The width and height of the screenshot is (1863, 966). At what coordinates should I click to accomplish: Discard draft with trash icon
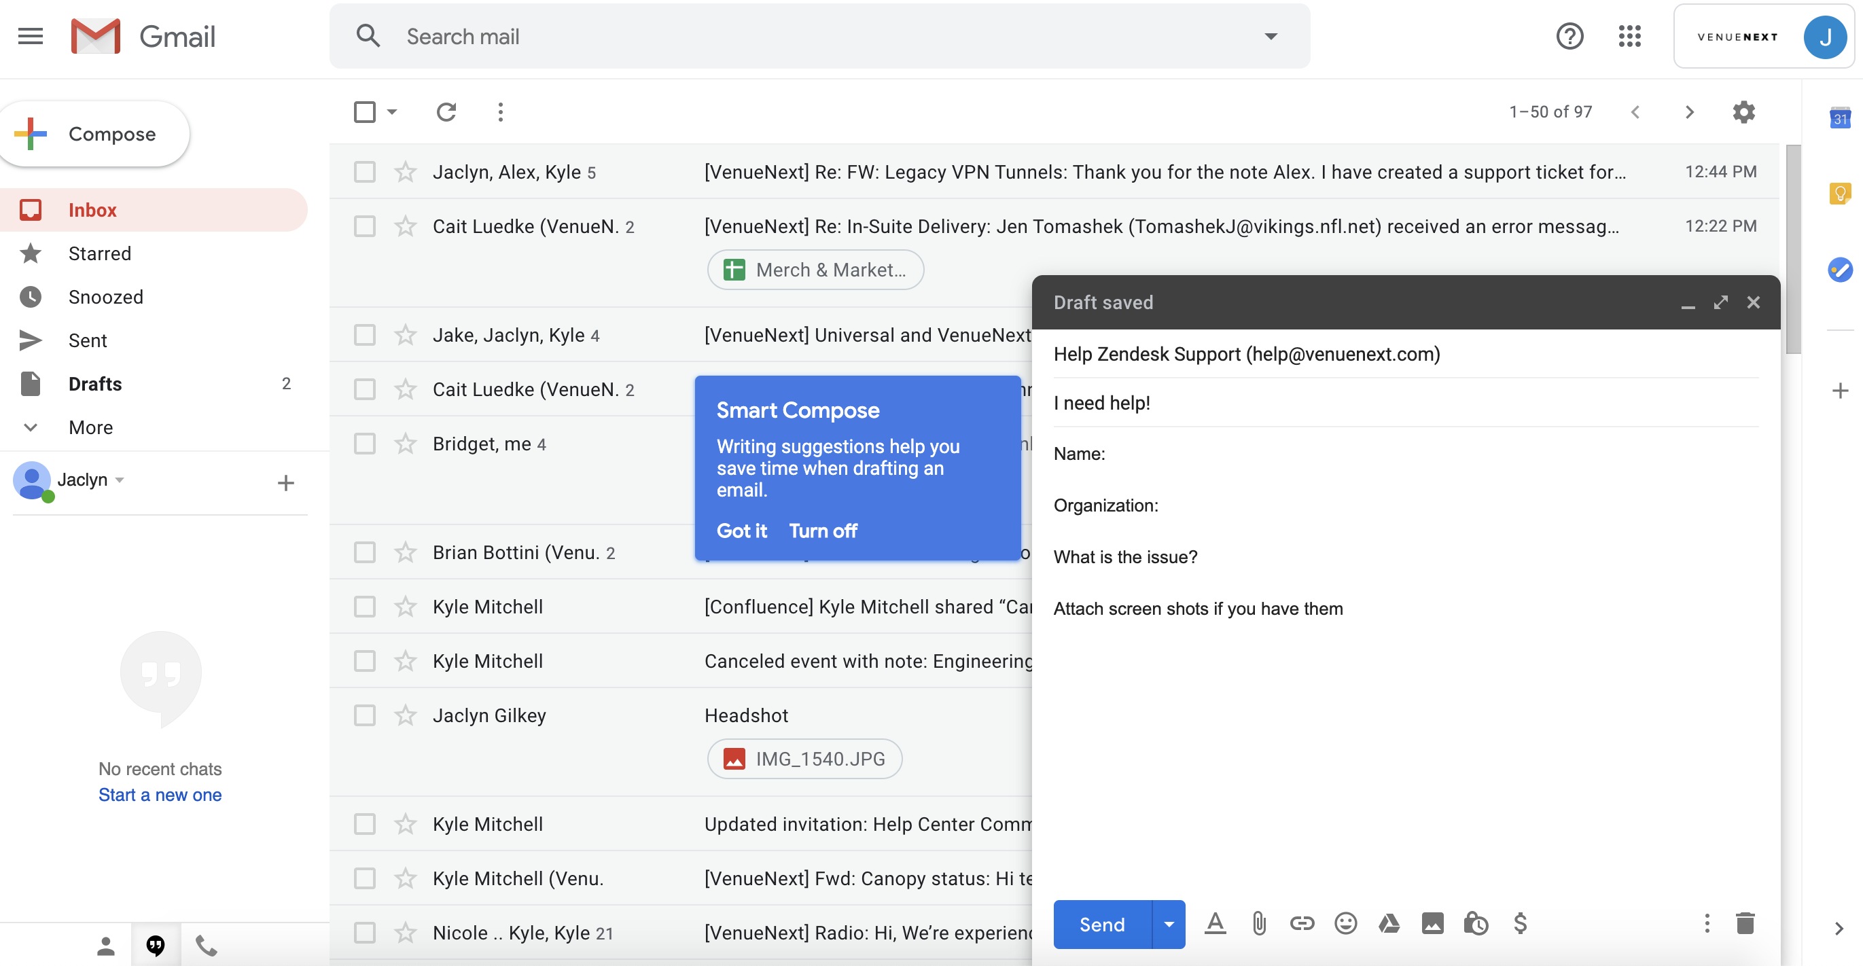point(1745,923)
